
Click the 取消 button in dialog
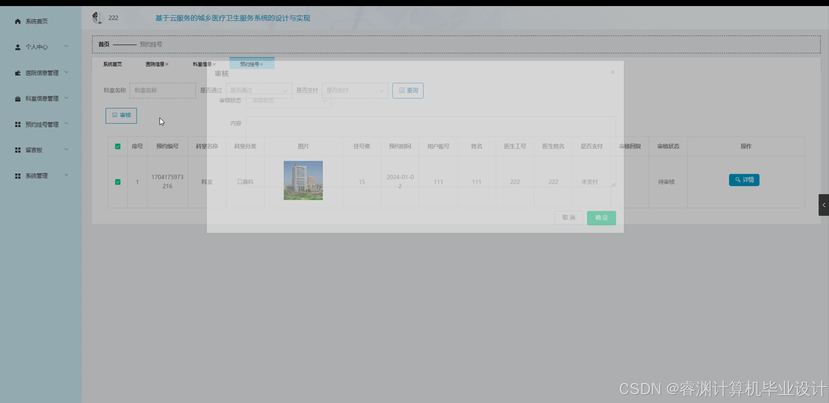[569, 217]
